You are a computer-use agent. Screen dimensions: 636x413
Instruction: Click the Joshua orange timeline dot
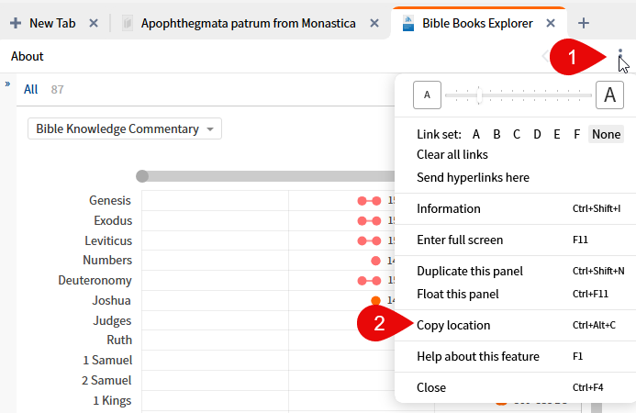pyautogui.click(x=375, y=300)
